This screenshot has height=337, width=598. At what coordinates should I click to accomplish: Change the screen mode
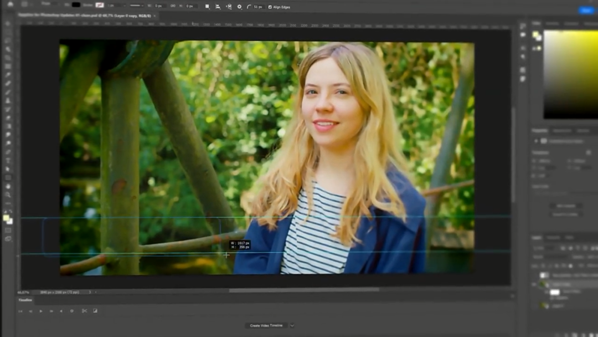click(8, 239)
